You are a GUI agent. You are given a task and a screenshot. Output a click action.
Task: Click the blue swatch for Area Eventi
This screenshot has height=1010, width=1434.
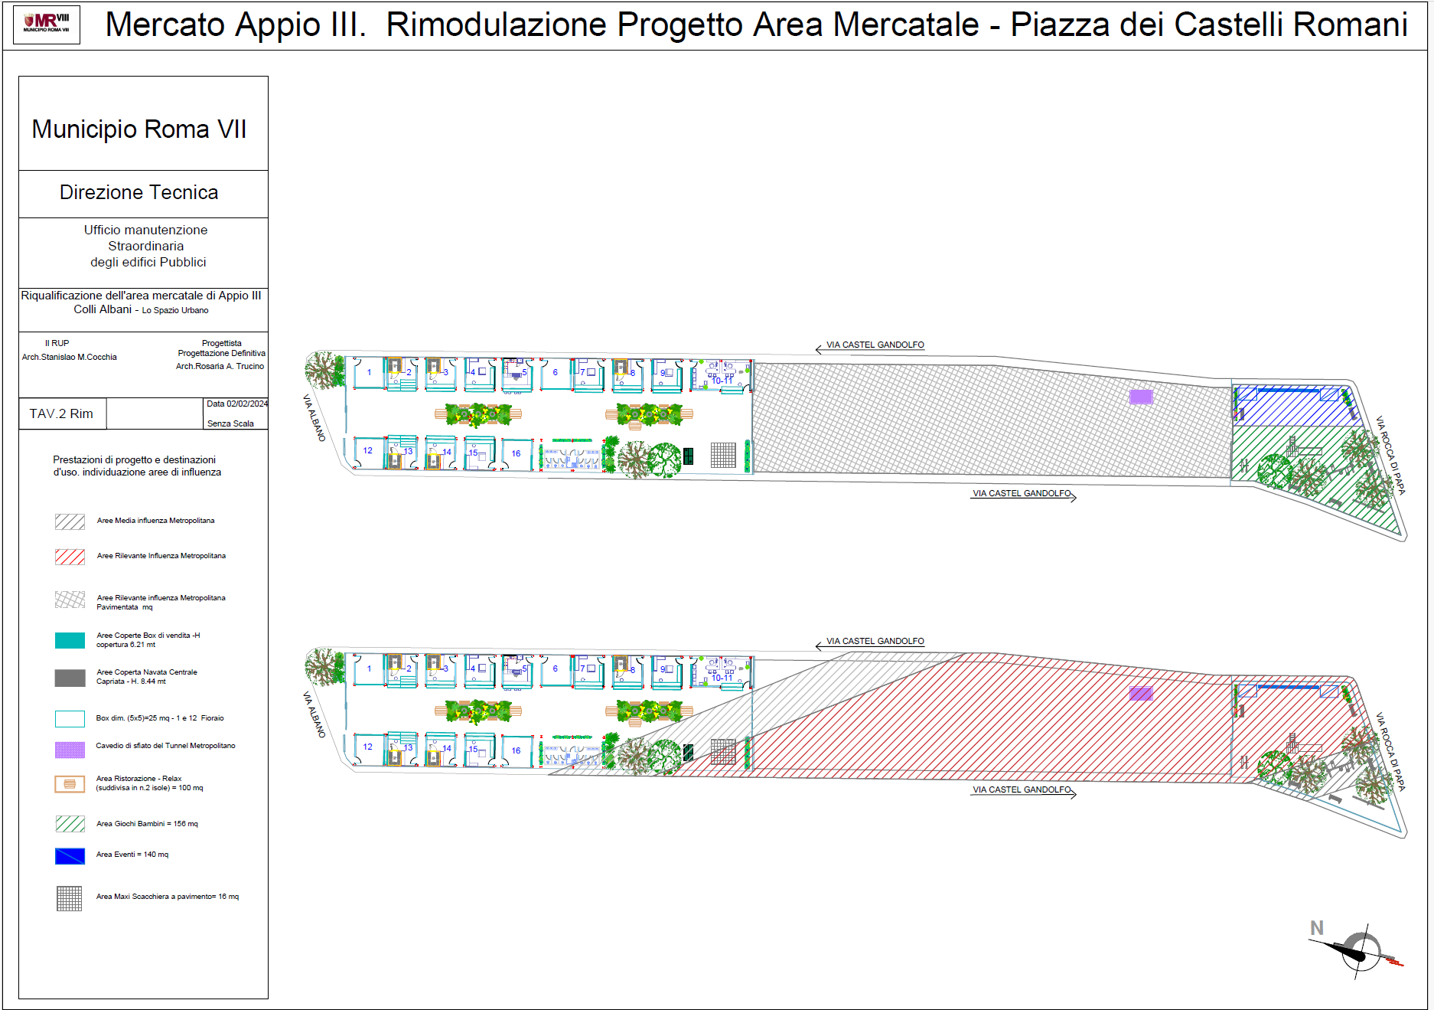(x=70, y=856)
